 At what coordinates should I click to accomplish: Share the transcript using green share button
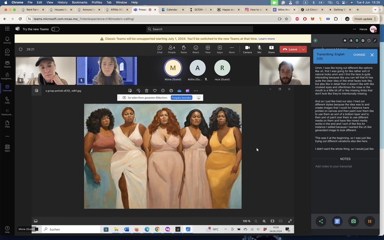coord(321,221)
